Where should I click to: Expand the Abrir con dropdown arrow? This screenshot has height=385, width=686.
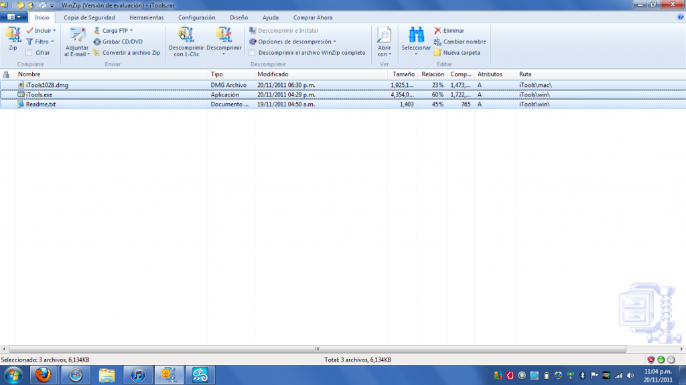pos(390,54)
